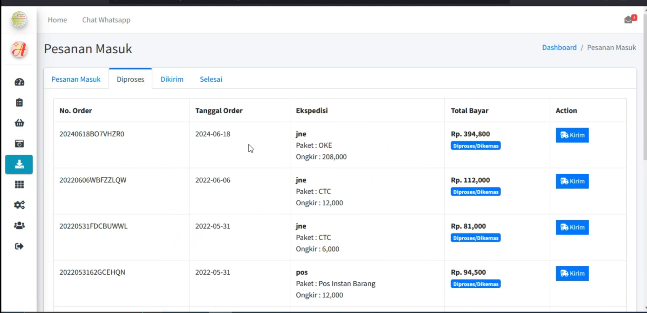The height and width of the screenshot is (313, 647).
Task: Open the clipboard sidebar icon
Action: (19, 102)
